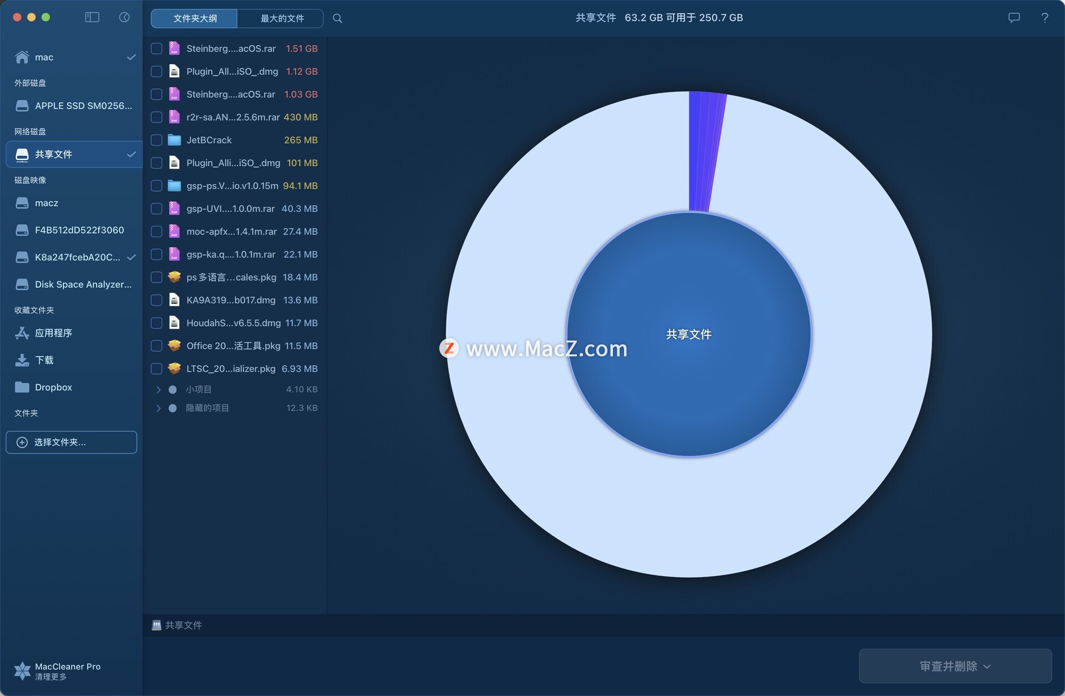Enable the gsp-ka.q....1.0.1m.rar checkbox
Screen dimensions: 1065x696
coord(156,254)
